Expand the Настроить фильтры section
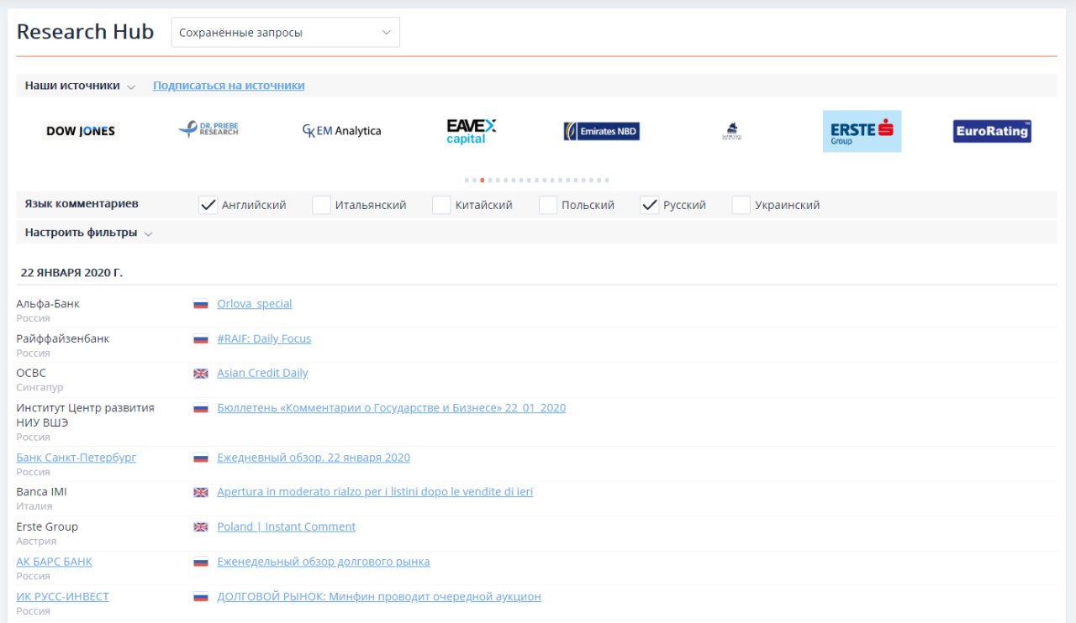This screenshot has width=1076, height=623. 88,233
